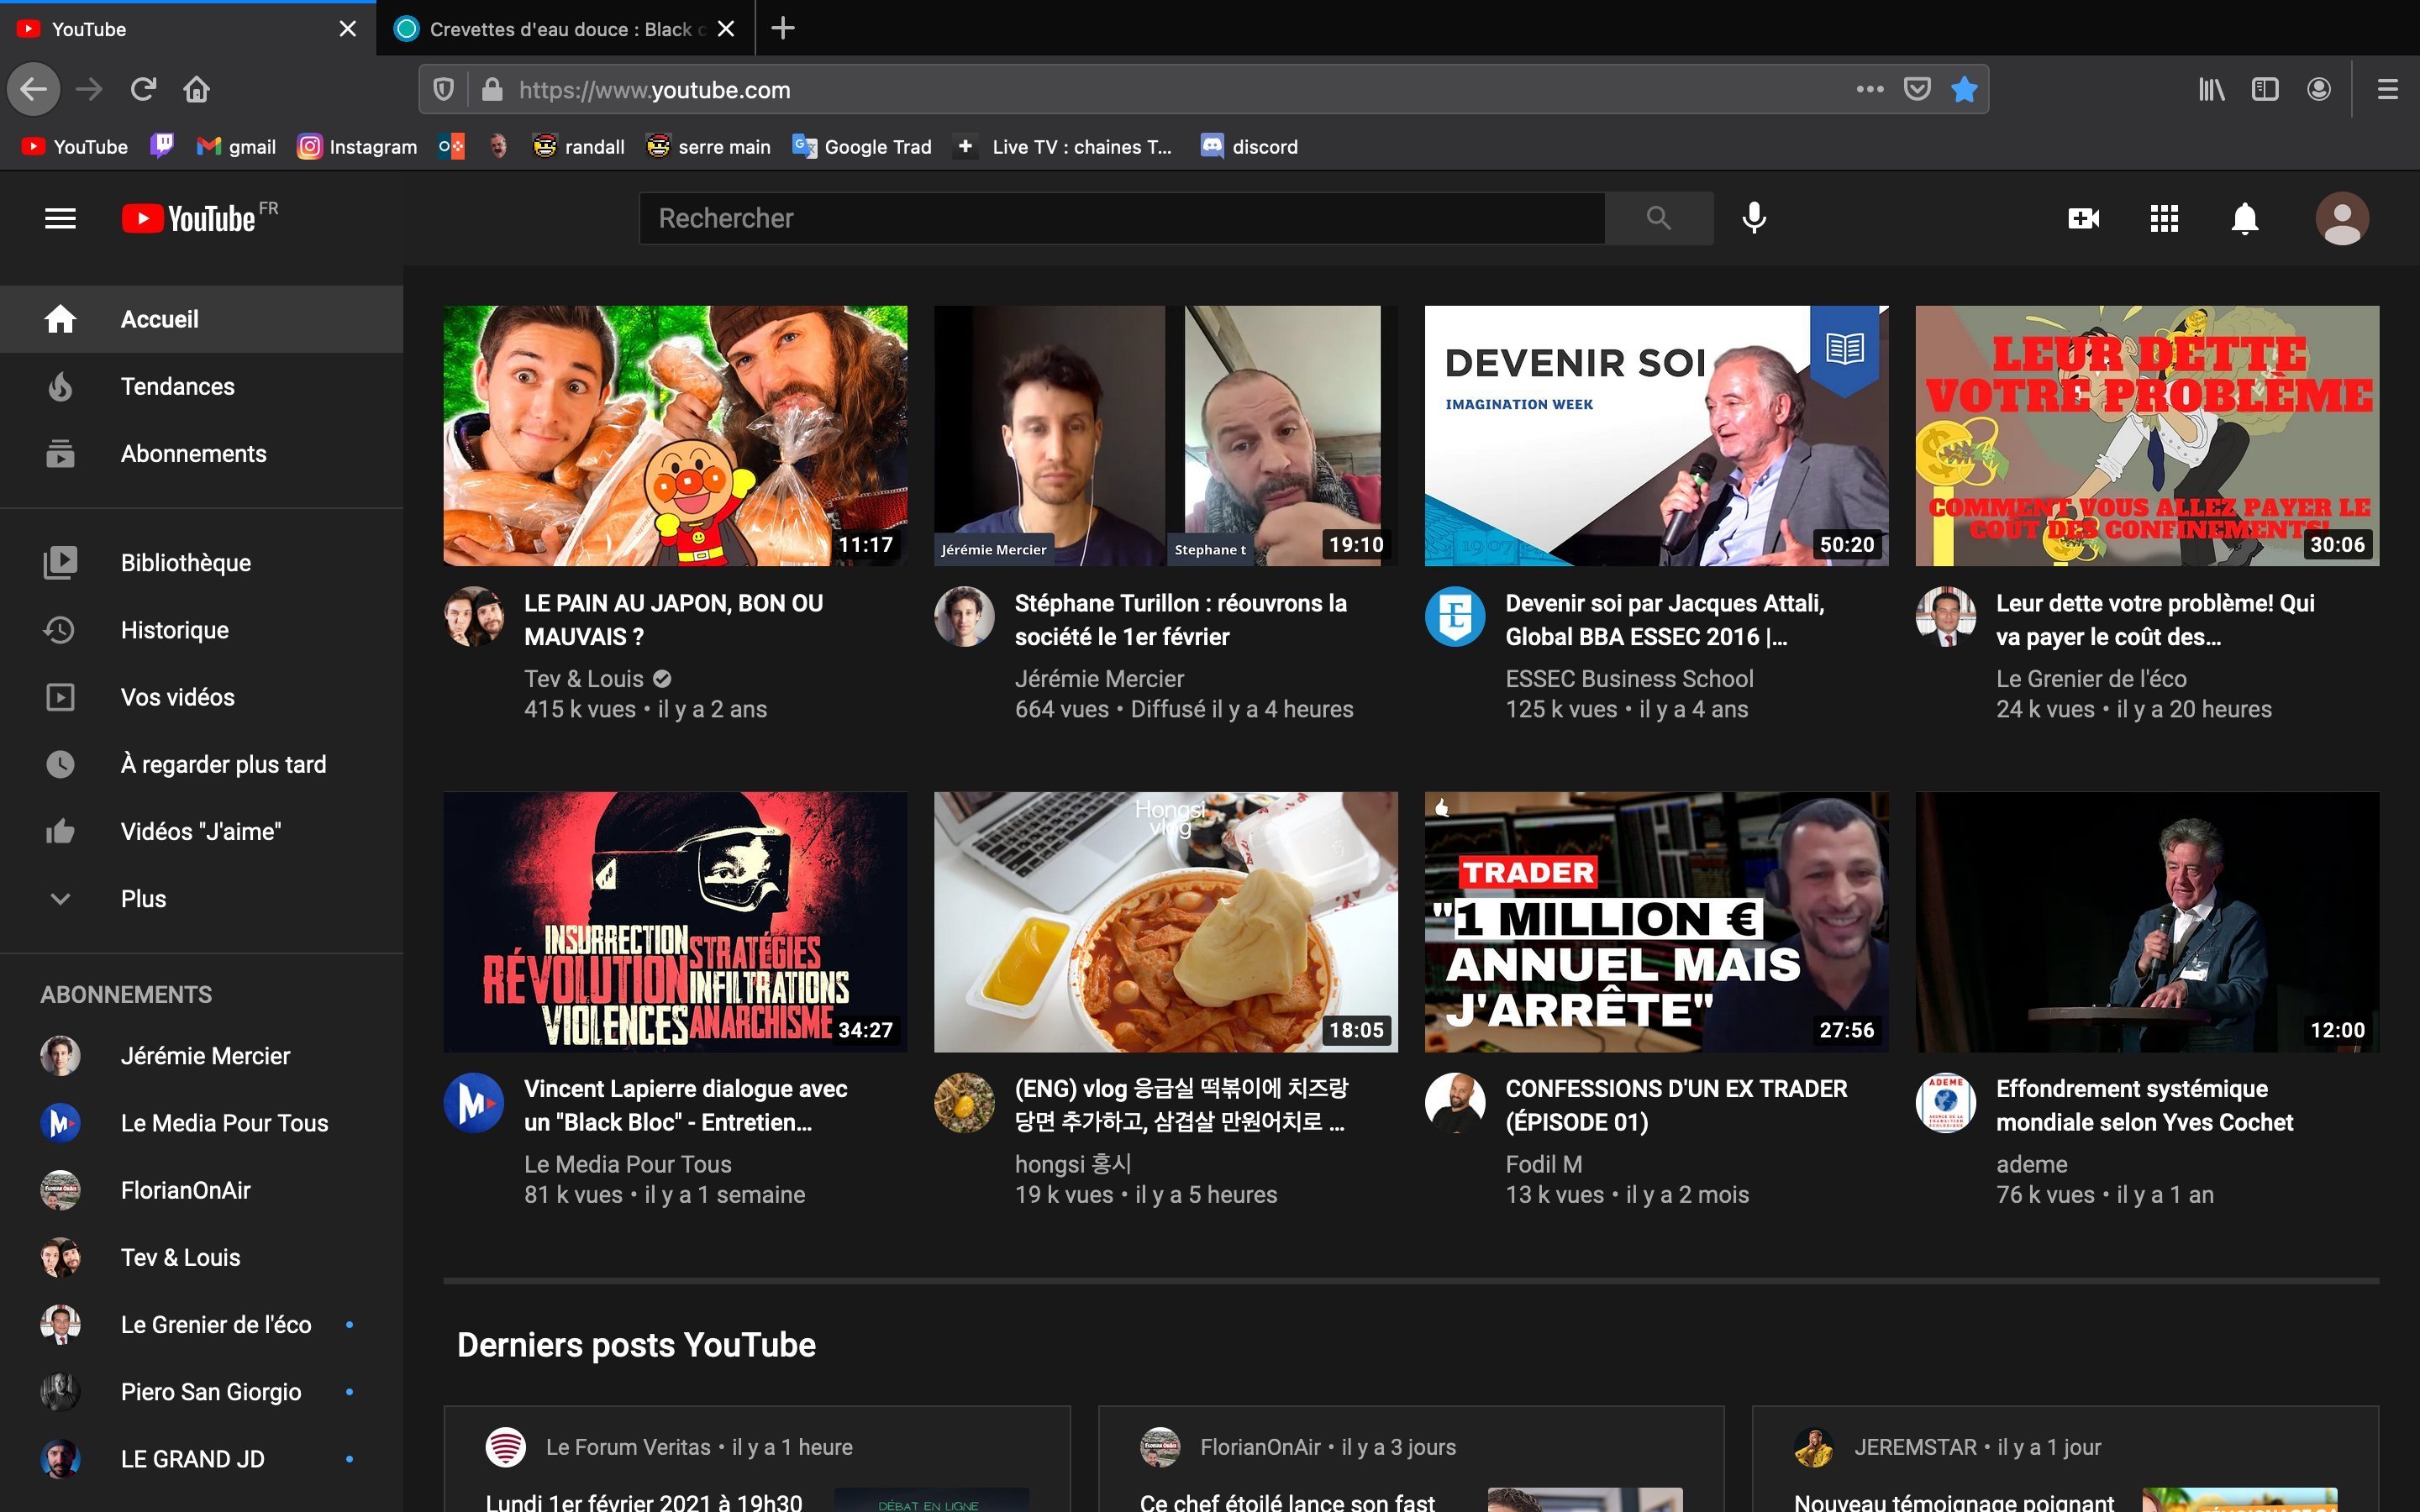Viewport: 2420px width, 1512px height.
Task: Click the create video camera icon
Action: pos(2083,218)
